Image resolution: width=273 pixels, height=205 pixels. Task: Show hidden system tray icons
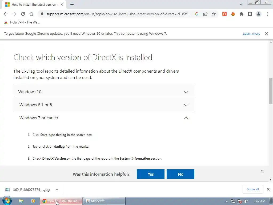coord(227,201)
